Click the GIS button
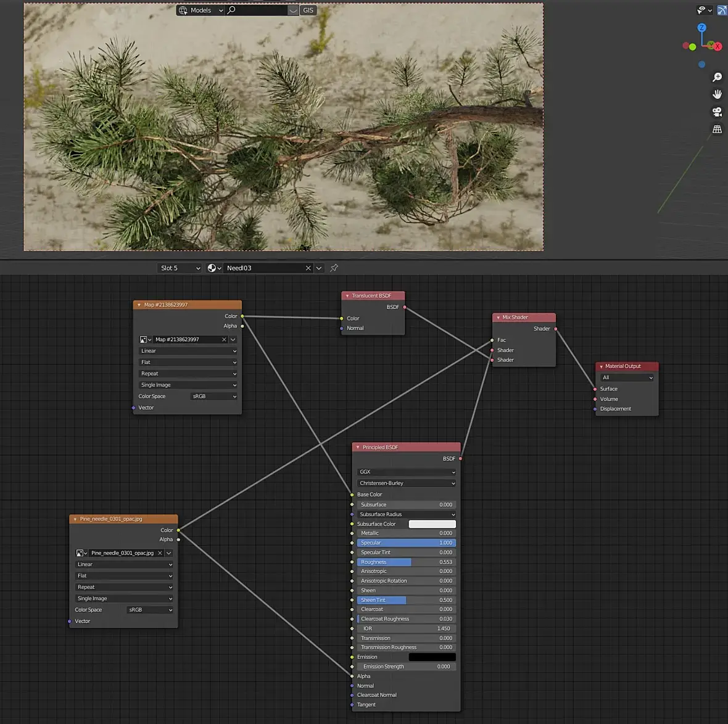 pos(308,10)
